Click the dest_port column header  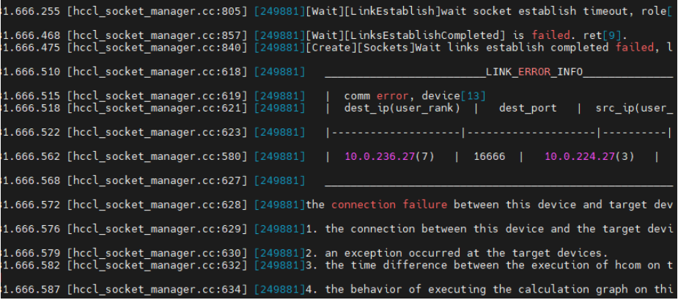pyautogui.click(x=528, y=108)
